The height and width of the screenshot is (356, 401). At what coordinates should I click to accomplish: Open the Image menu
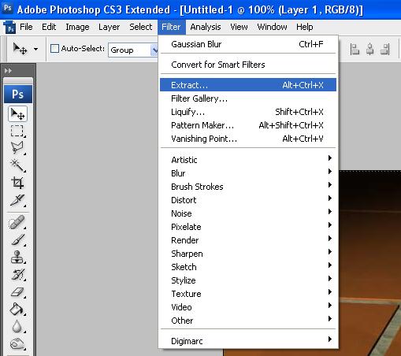[x=77, y=27]
